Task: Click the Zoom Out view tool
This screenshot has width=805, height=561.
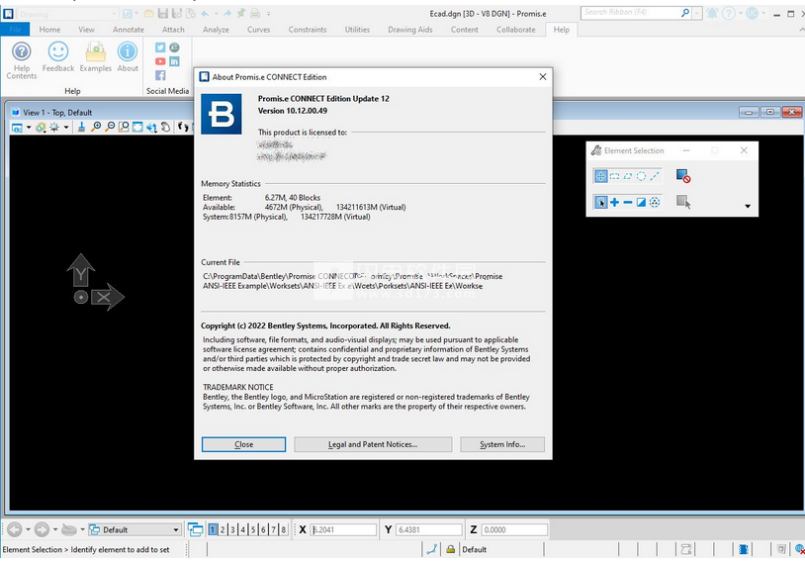Action: 110,127
